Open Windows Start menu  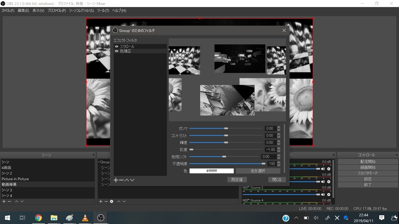[7, 218]
